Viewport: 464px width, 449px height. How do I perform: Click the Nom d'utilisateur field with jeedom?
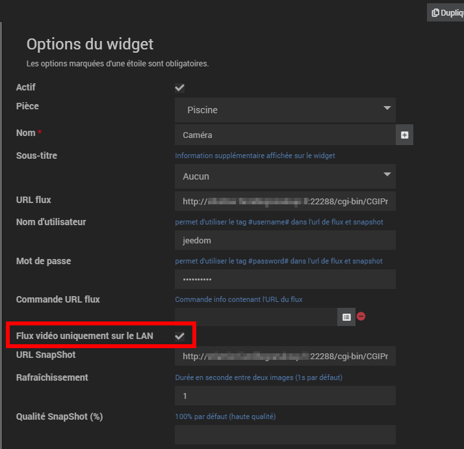[285, 240]
